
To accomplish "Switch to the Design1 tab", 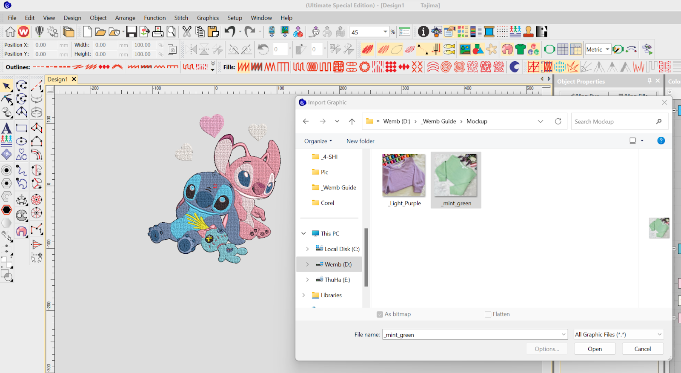I will 57,79.
